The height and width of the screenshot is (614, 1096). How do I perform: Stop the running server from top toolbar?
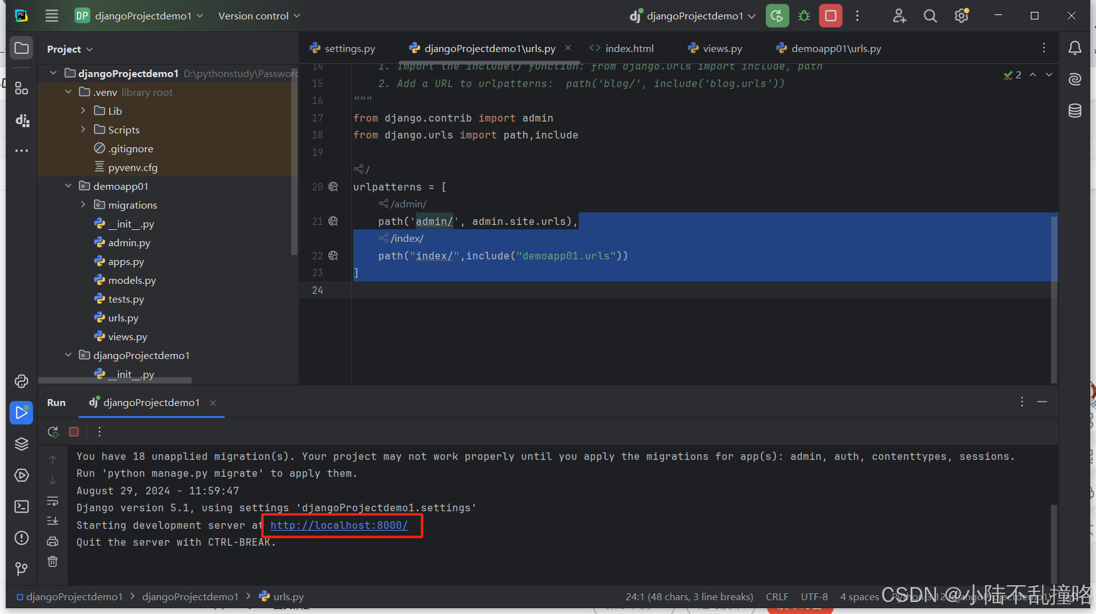(830, 16)
